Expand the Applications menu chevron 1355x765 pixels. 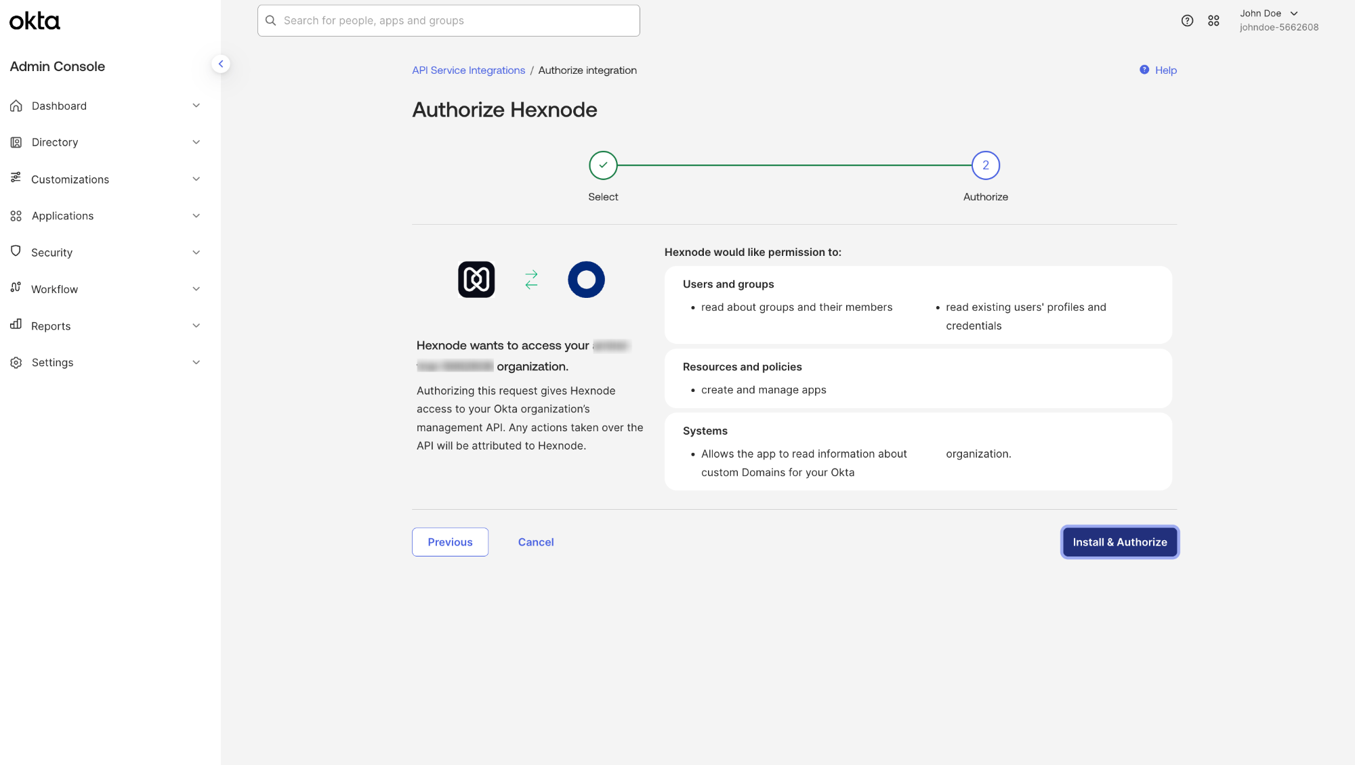[x=196, y=216]
